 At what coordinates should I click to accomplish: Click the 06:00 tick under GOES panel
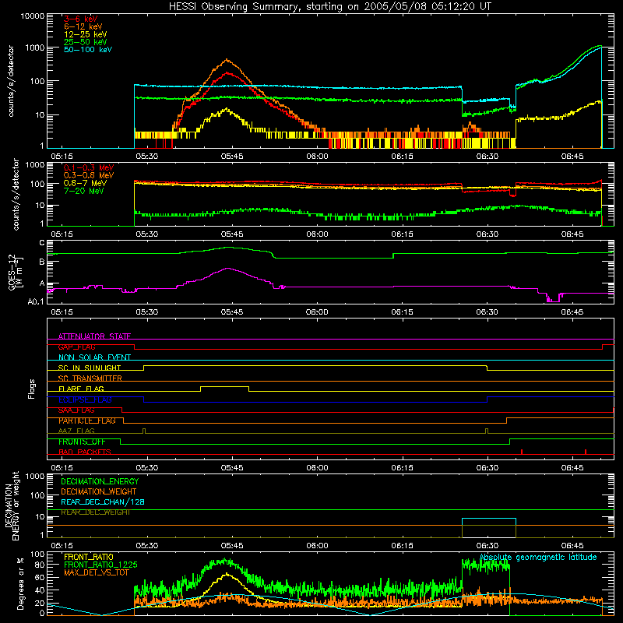pyautogui.click(x=317, y=312)
